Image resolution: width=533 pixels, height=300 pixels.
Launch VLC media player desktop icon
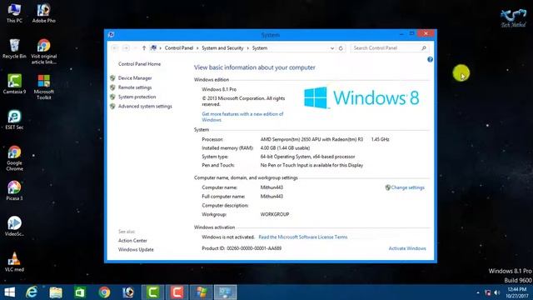[14, 262]
